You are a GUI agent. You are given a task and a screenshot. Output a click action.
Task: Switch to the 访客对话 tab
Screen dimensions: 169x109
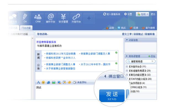(13, 28)
